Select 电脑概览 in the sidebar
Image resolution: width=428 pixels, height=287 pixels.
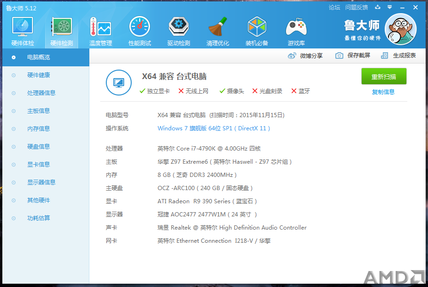(x=46, y=57)
